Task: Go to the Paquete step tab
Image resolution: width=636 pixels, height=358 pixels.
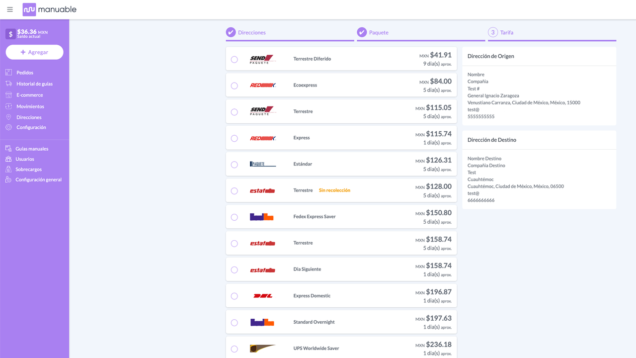Action: coord(421,33)
